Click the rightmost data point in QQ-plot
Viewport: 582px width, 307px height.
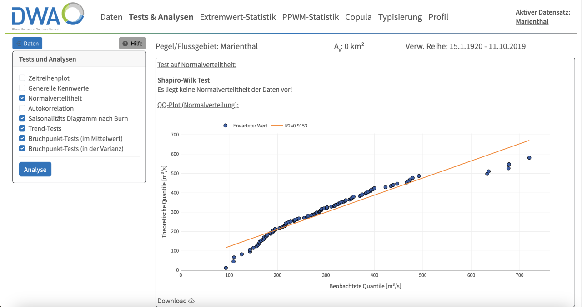(x=529, y=158)
